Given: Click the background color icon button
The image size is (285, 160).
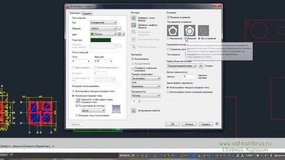Looking at the screenshot, I should coord(120,34).
